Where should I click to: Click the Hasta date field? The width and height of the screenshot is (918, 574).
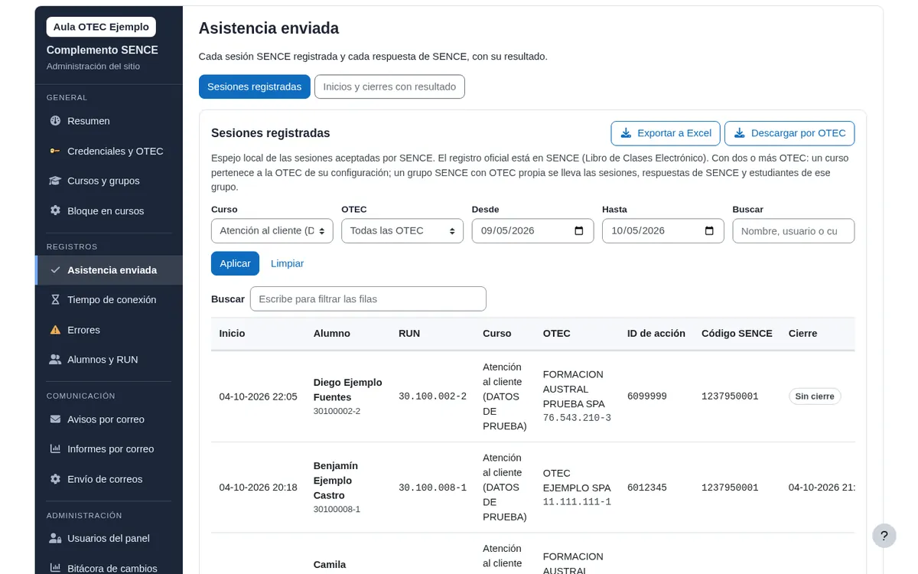pyautogui.click(x=662, y=231)
